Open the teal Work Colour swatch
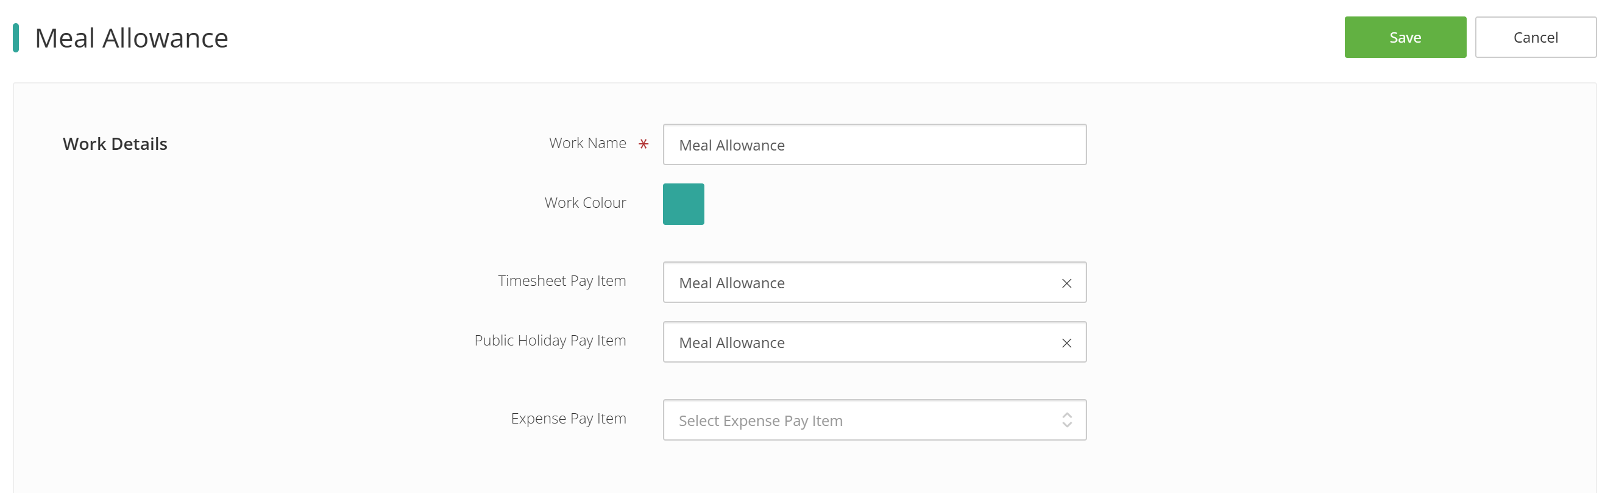This screenshot has width=1605, height=493. [684, 204]
